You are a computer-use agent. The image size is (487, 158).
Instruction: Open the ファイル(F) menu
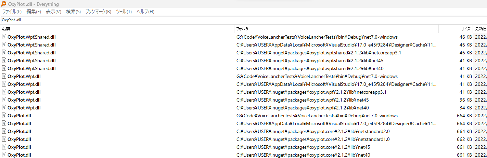(12, 12)
